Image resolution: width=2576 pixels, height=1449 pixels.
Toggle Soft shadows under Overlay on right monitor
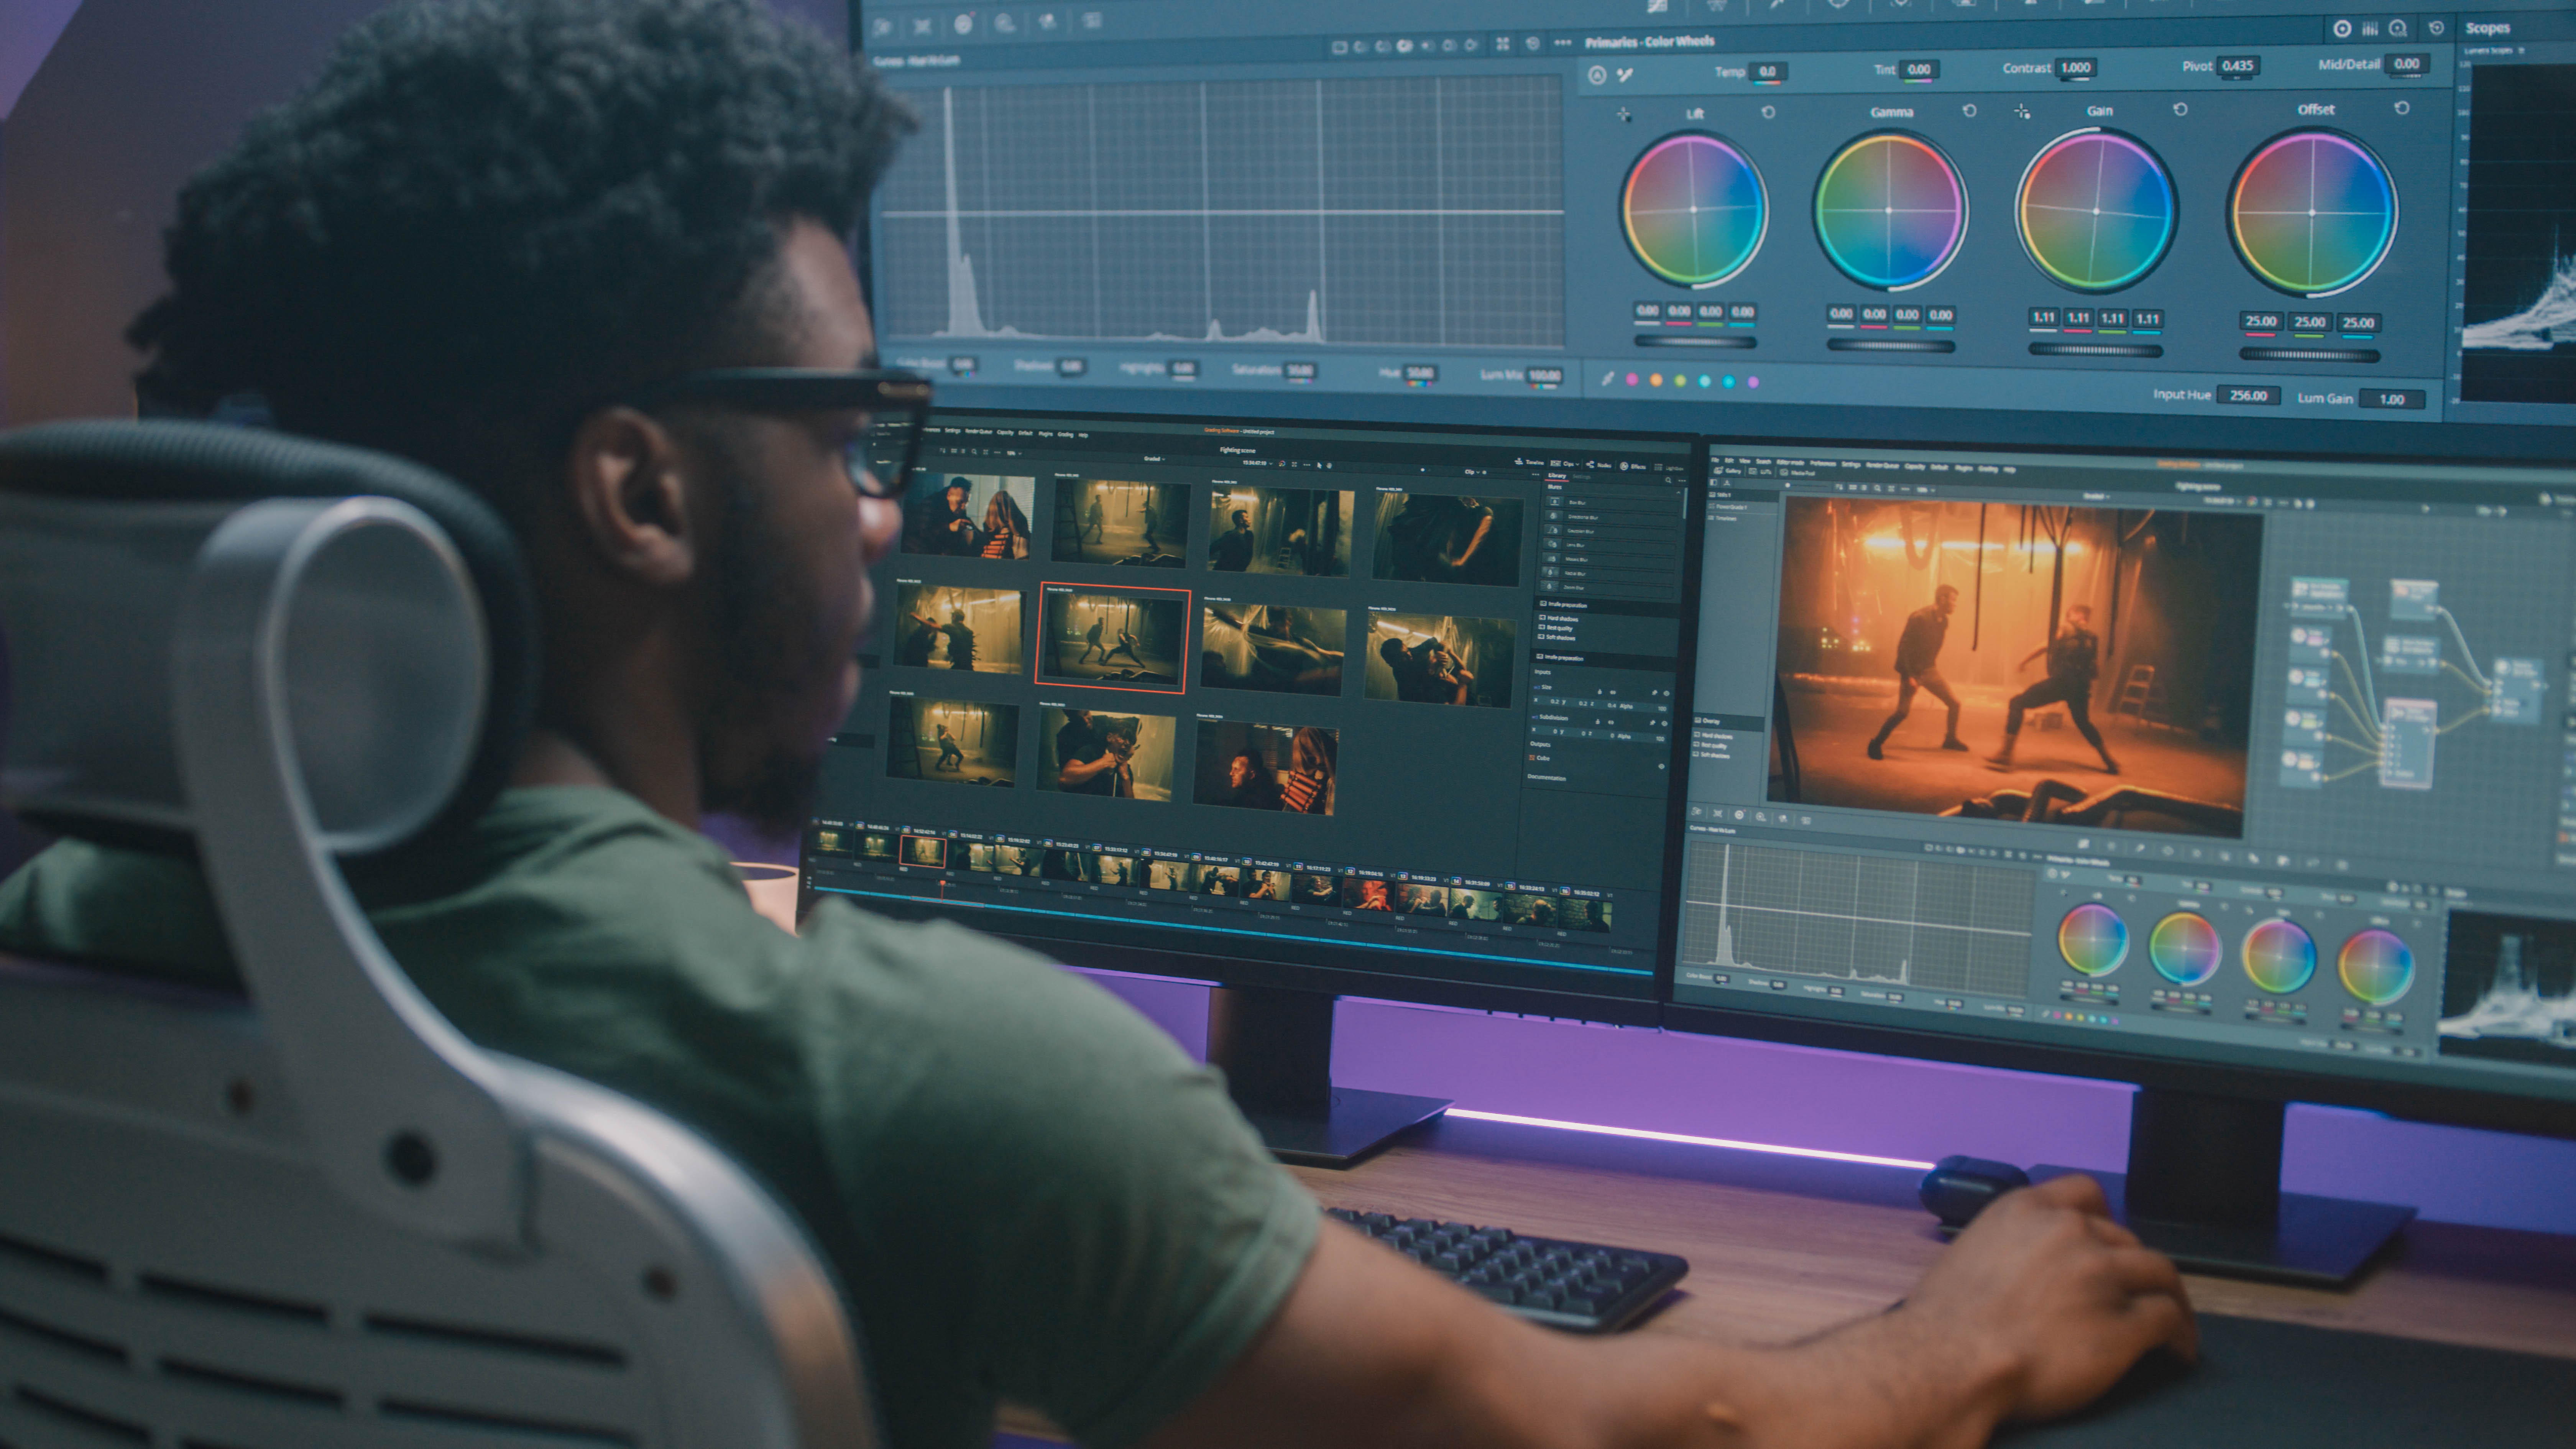[x=1696, y=754]
